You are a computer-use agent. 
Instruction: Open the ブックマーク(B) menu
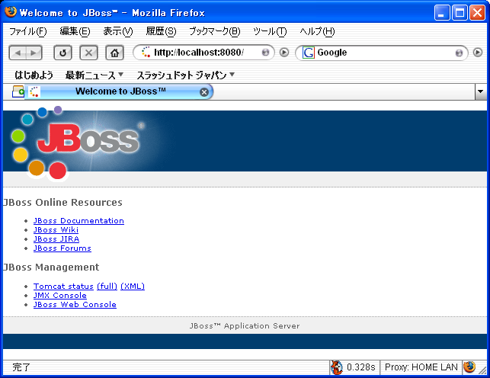[214, 31]
